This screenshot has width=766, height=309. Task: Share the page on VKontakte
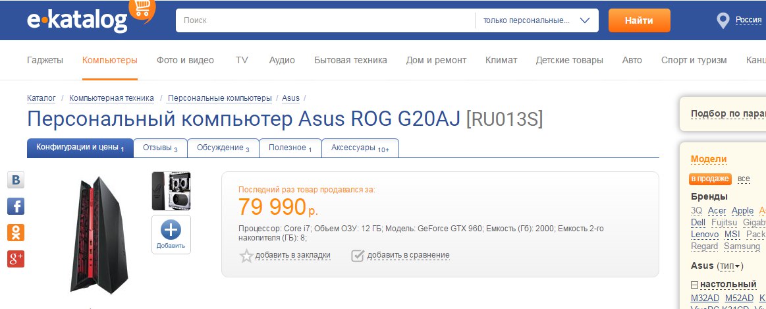coord(16,181)
